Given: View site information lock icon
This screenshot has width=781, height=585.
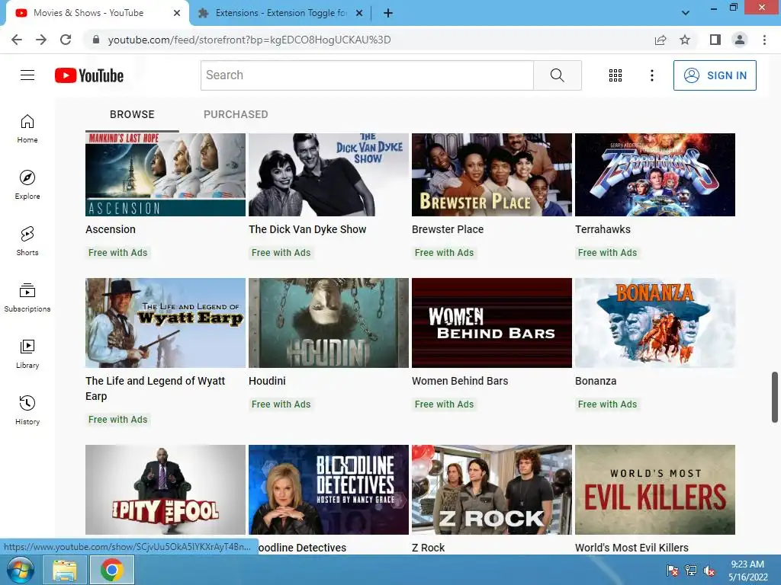Looking at the screenshot, I should pos(96,40).
